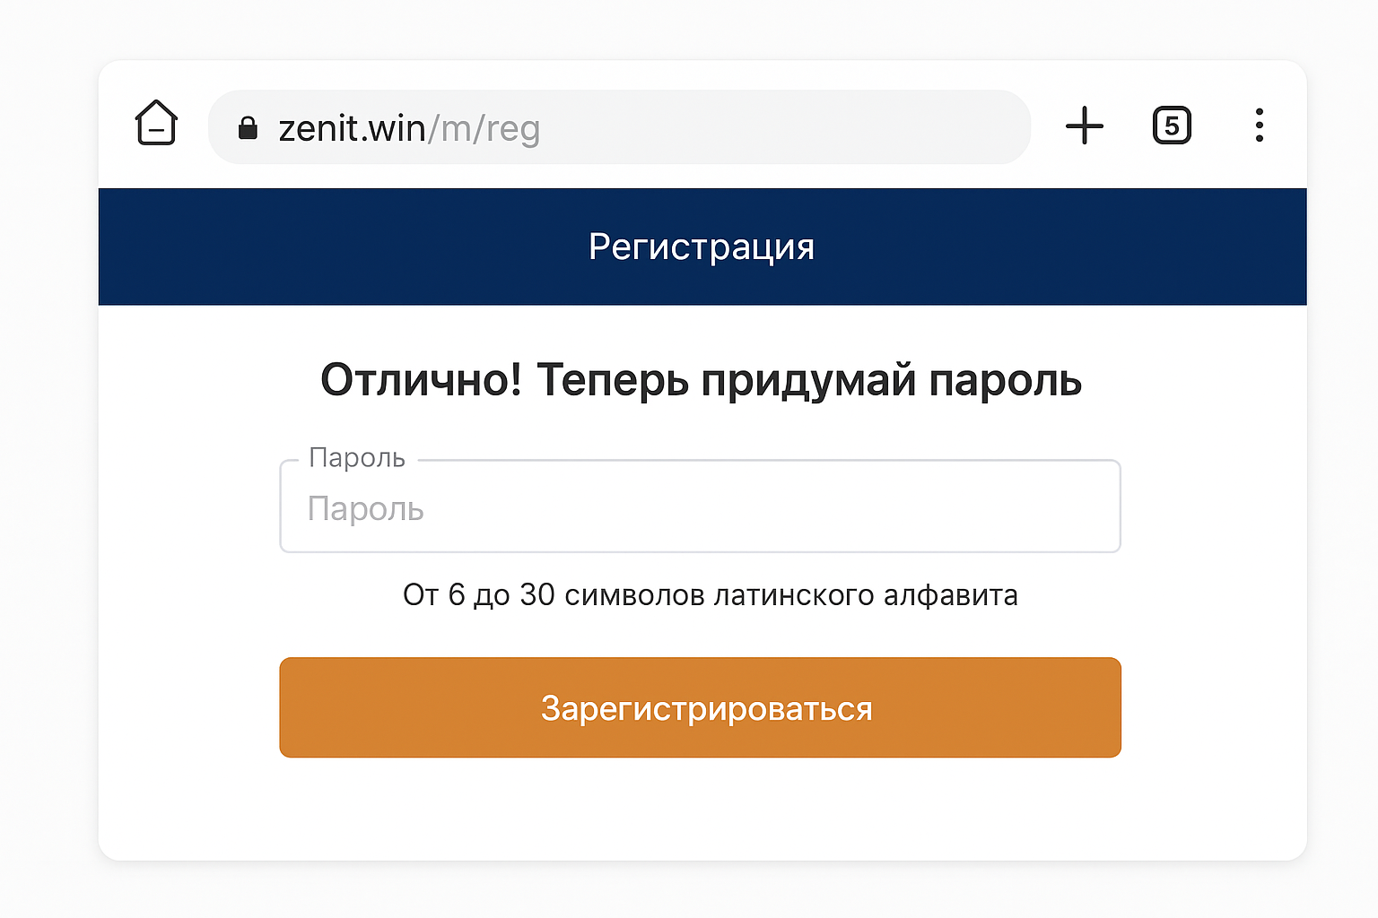
Task: Click the hint text about 6 to 30 characters
Action: 700,594
